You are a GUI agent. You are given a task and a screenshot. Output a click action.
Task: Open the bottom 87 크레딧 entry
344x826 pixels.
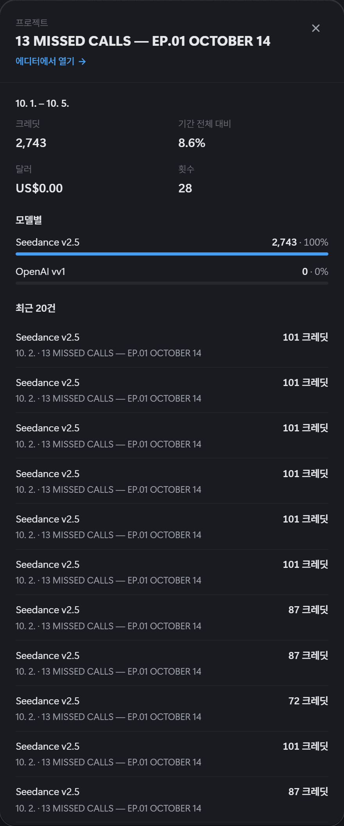click(x=172, y=799)
